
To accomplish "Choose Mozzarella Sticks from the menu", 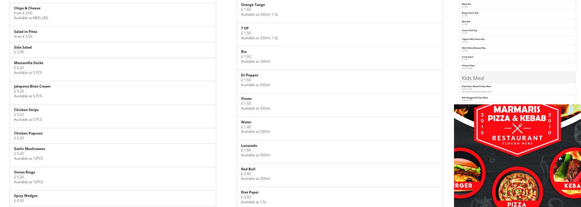I will coord(29,63).
